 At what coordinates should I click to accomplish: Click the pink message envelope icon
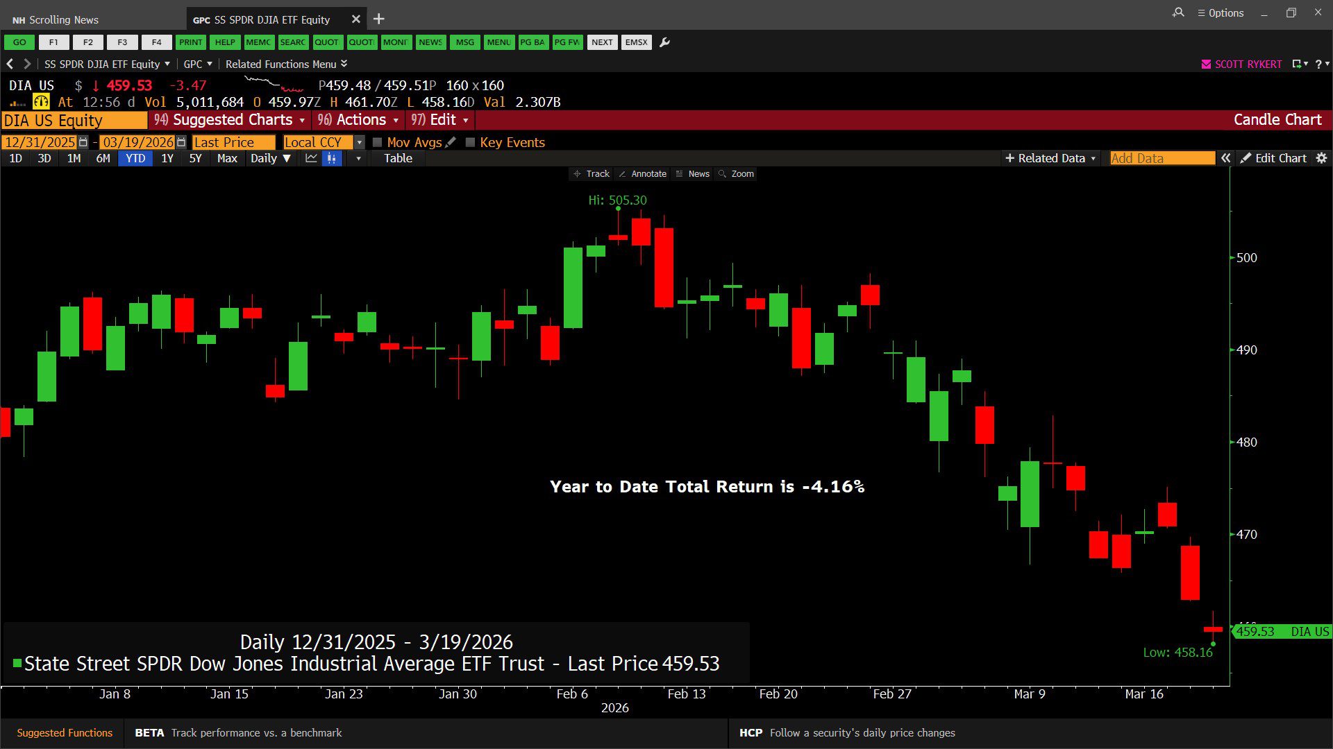pos(1206,64)
